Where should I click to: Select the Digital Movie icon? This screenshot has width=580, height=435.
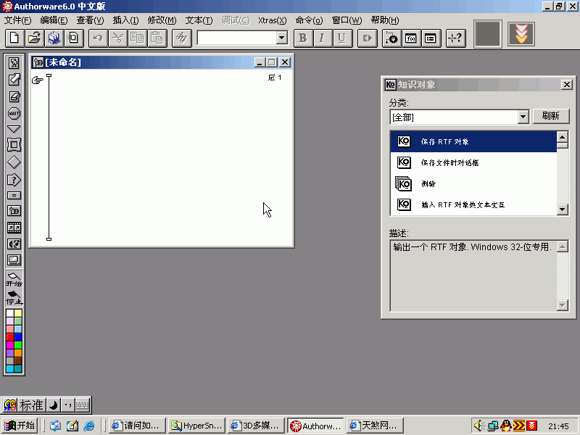pyautogui.click(x=14, y=228)
